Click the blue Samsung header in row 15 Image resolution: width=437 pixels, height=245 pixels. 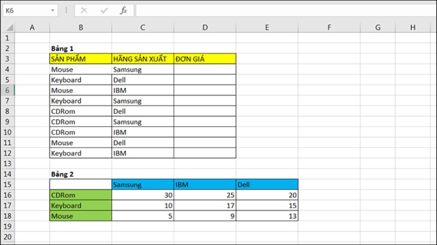[143, 185]
